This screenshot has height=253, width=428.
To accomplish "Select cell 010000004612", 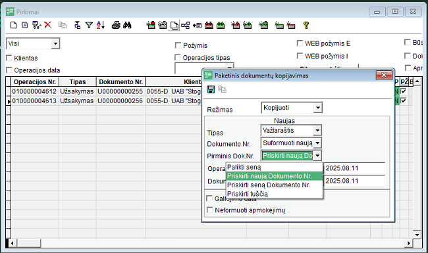I will (34, 91).
